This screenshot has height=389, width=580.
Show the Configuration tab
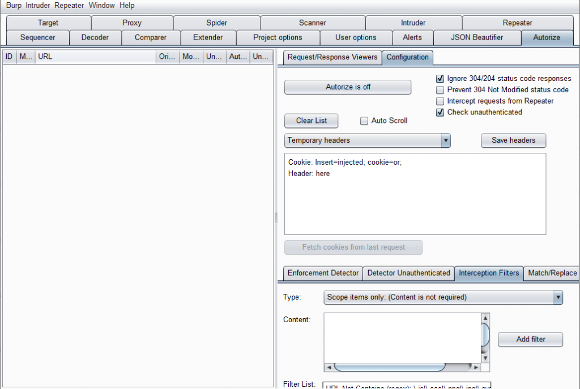[408, 57]
